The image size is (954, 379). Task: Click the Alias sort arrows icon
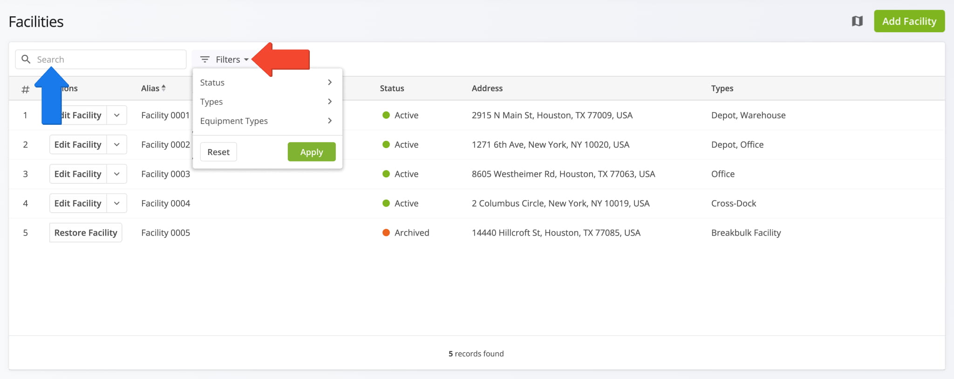click(x=164, y=88)
